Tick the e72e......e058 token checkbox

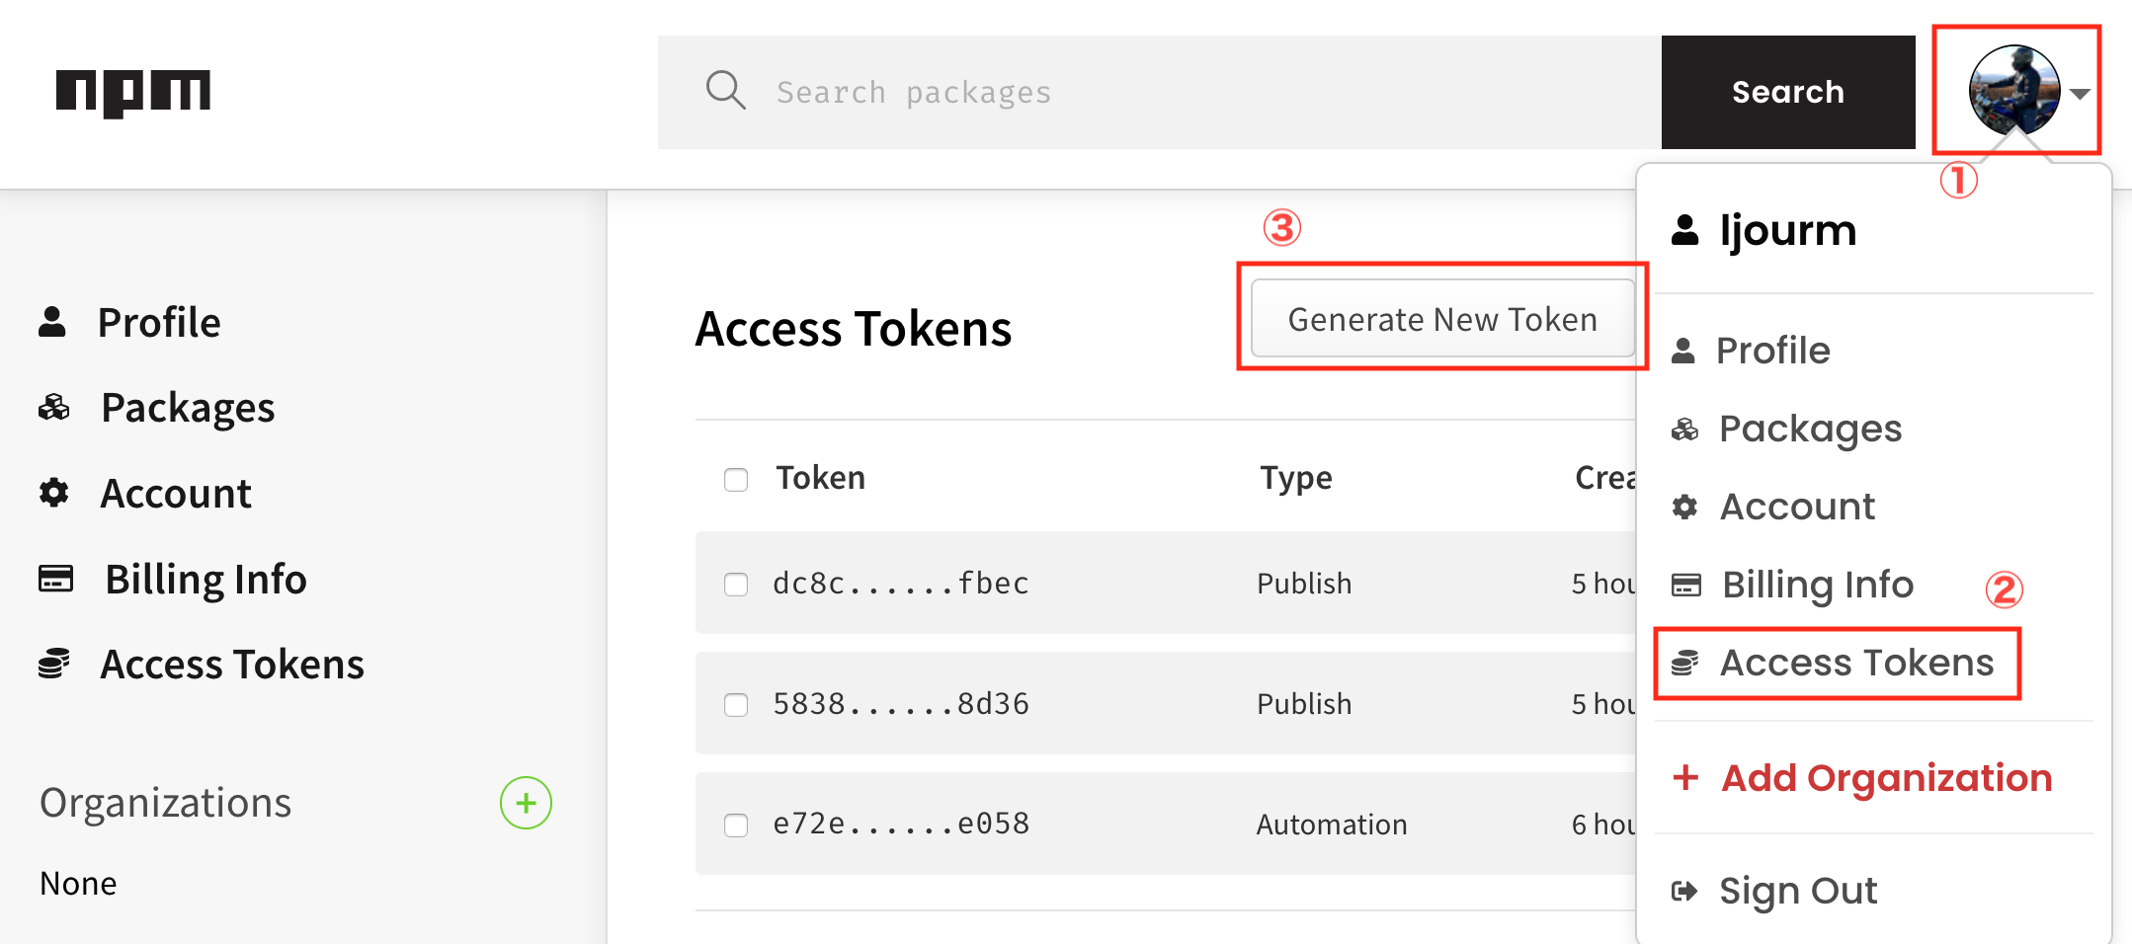point(736,825)
